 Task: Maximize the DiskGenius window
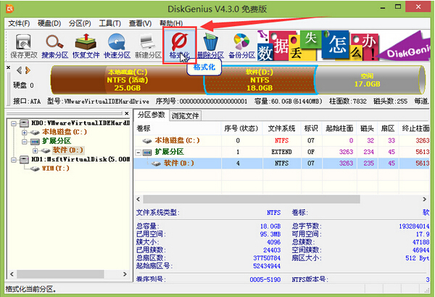pyautogui.click(x=398, y=7)
